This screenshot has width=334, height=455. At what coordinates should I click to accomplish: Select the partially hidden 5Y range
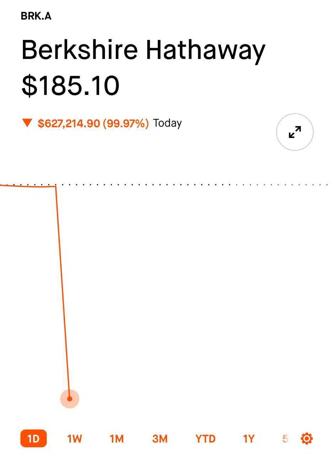285,439
